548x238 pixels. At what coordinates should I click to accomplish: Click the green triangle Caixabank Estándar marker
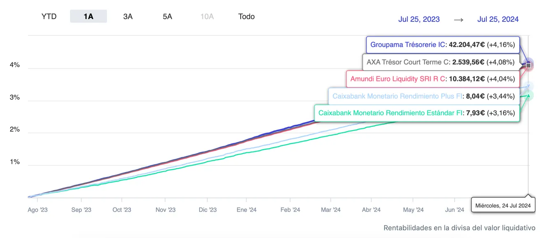(529, 96)
